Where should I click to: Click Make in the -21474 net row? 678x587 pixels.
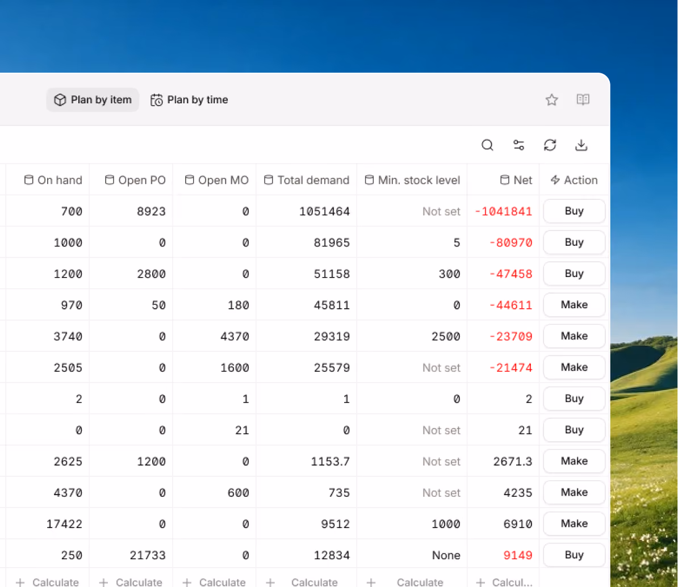tap(574, 367)
